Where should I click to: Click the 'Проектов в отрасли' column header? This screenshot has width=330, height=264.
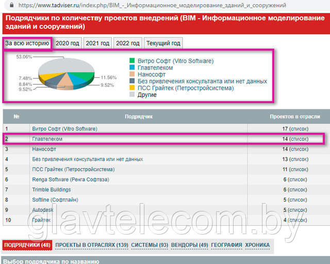(295, 117)
